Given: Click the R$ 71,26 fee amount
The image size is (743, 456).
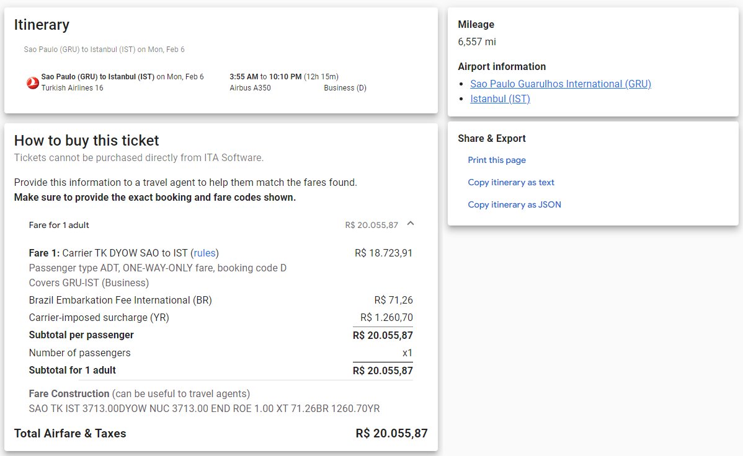Looking at the screenshot, I should click(x=393, y=300).
